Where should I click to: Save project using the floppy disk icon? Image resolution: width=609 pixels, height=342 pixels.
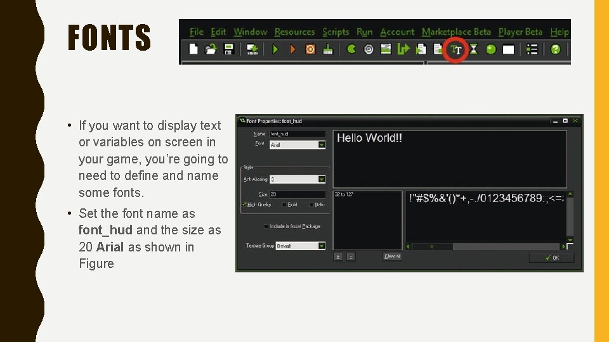[229, 49]
